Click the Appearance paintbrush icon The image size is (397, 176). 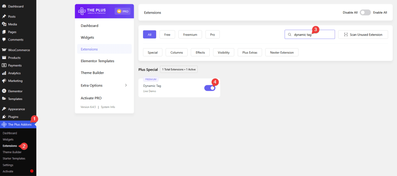tap(4, 109)
